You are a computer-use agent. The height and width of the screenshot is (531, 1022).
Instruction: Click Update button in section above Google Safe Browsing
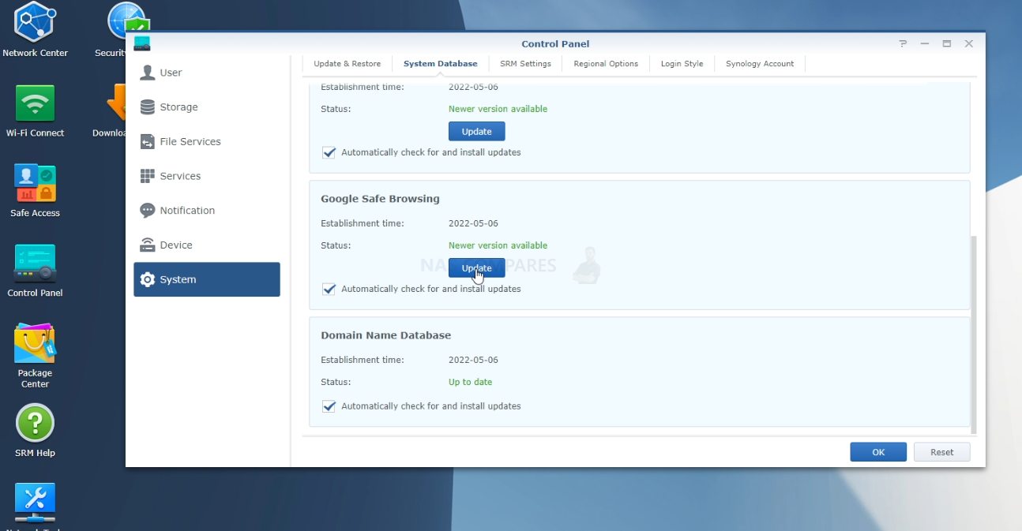(477, 132)
